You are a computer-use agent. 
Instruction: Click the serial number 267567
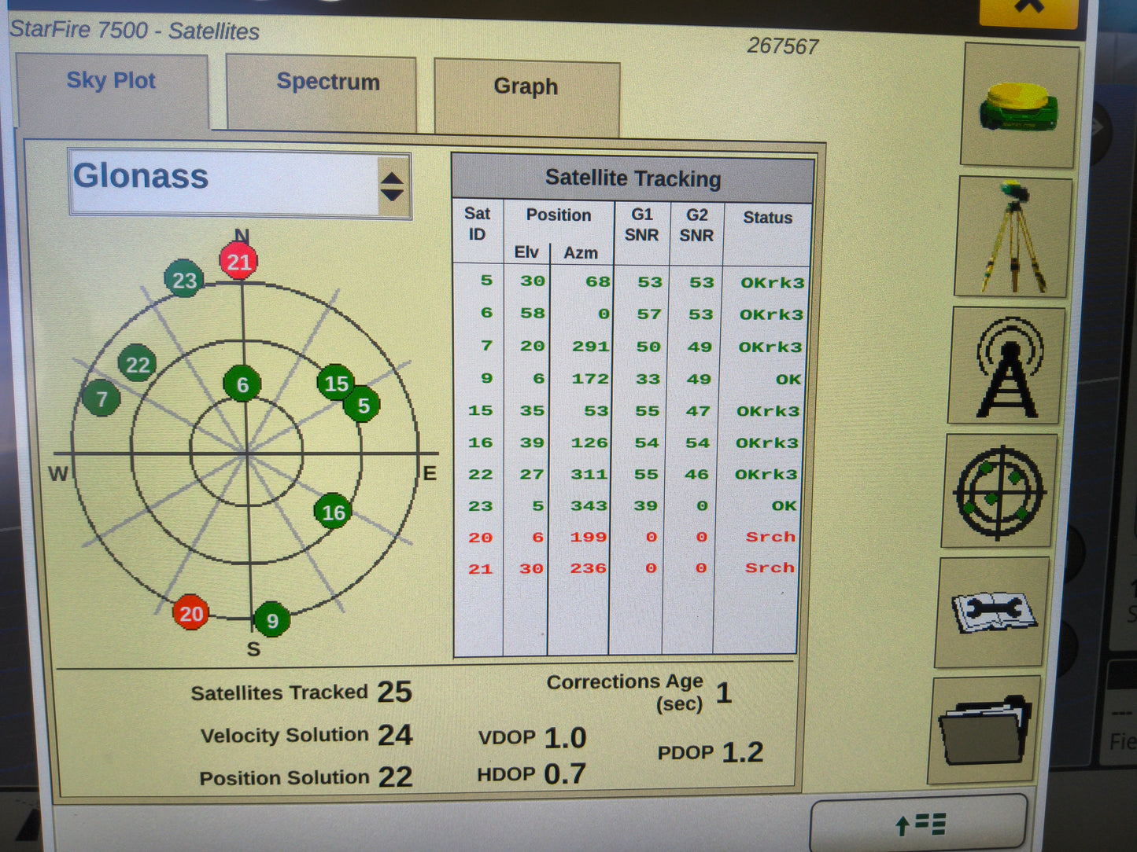[783, 46]
